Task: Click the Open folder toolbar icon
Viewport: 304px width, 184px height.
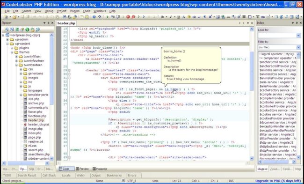Action: pos(14,17)
